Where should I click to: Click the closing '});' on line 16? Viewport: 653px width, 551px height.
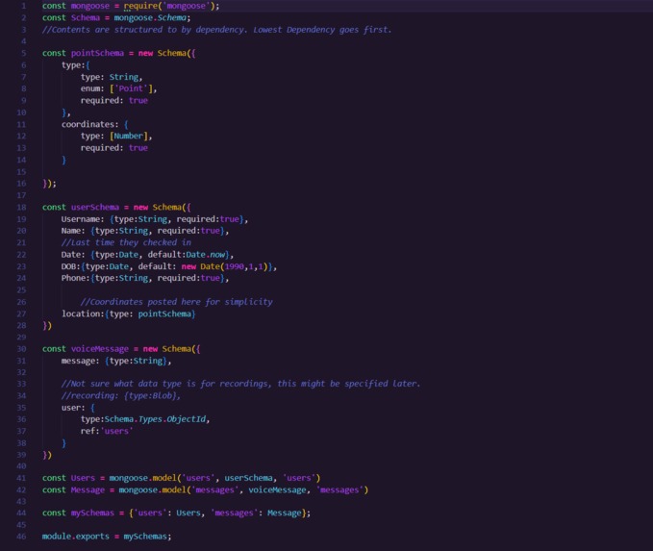pyautogui.click(x=49, y=184)
